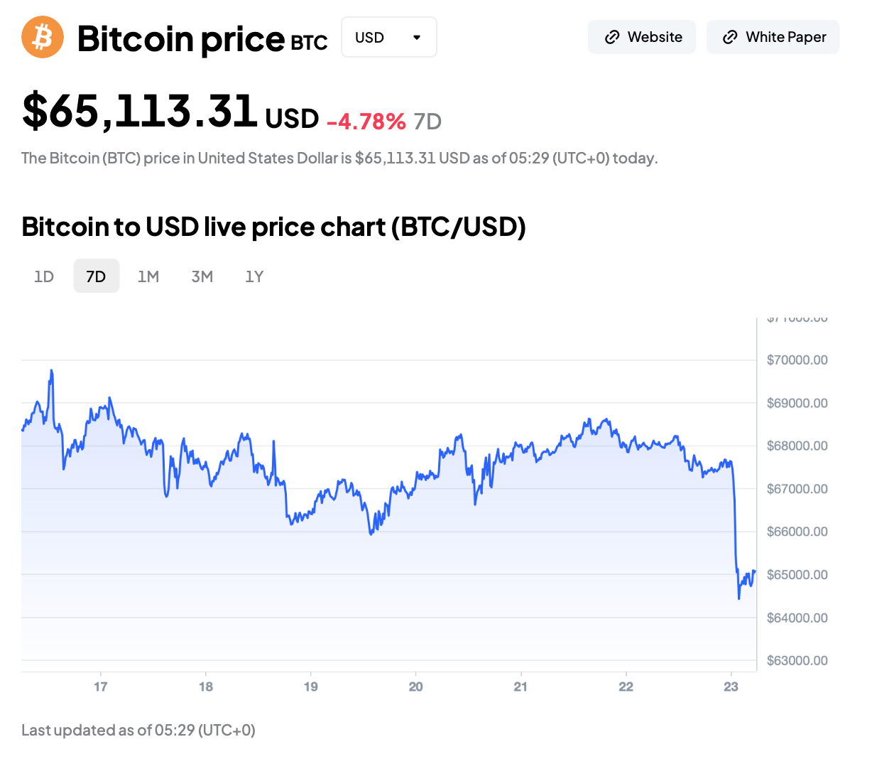Select the 7D timeframe tab
872x759 pixels.
click(96, 276)
